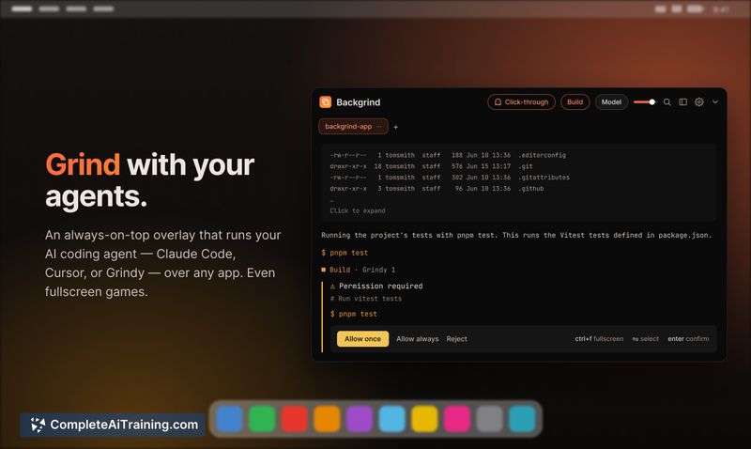This screenshot has height=449, width=751.
Task: Click the Build Grindy 1 status line
Action: point(359,270)
